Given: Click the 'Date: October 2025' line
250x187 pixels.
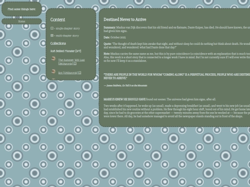Looking at the screenshot, I should click(x=115, y=37).
